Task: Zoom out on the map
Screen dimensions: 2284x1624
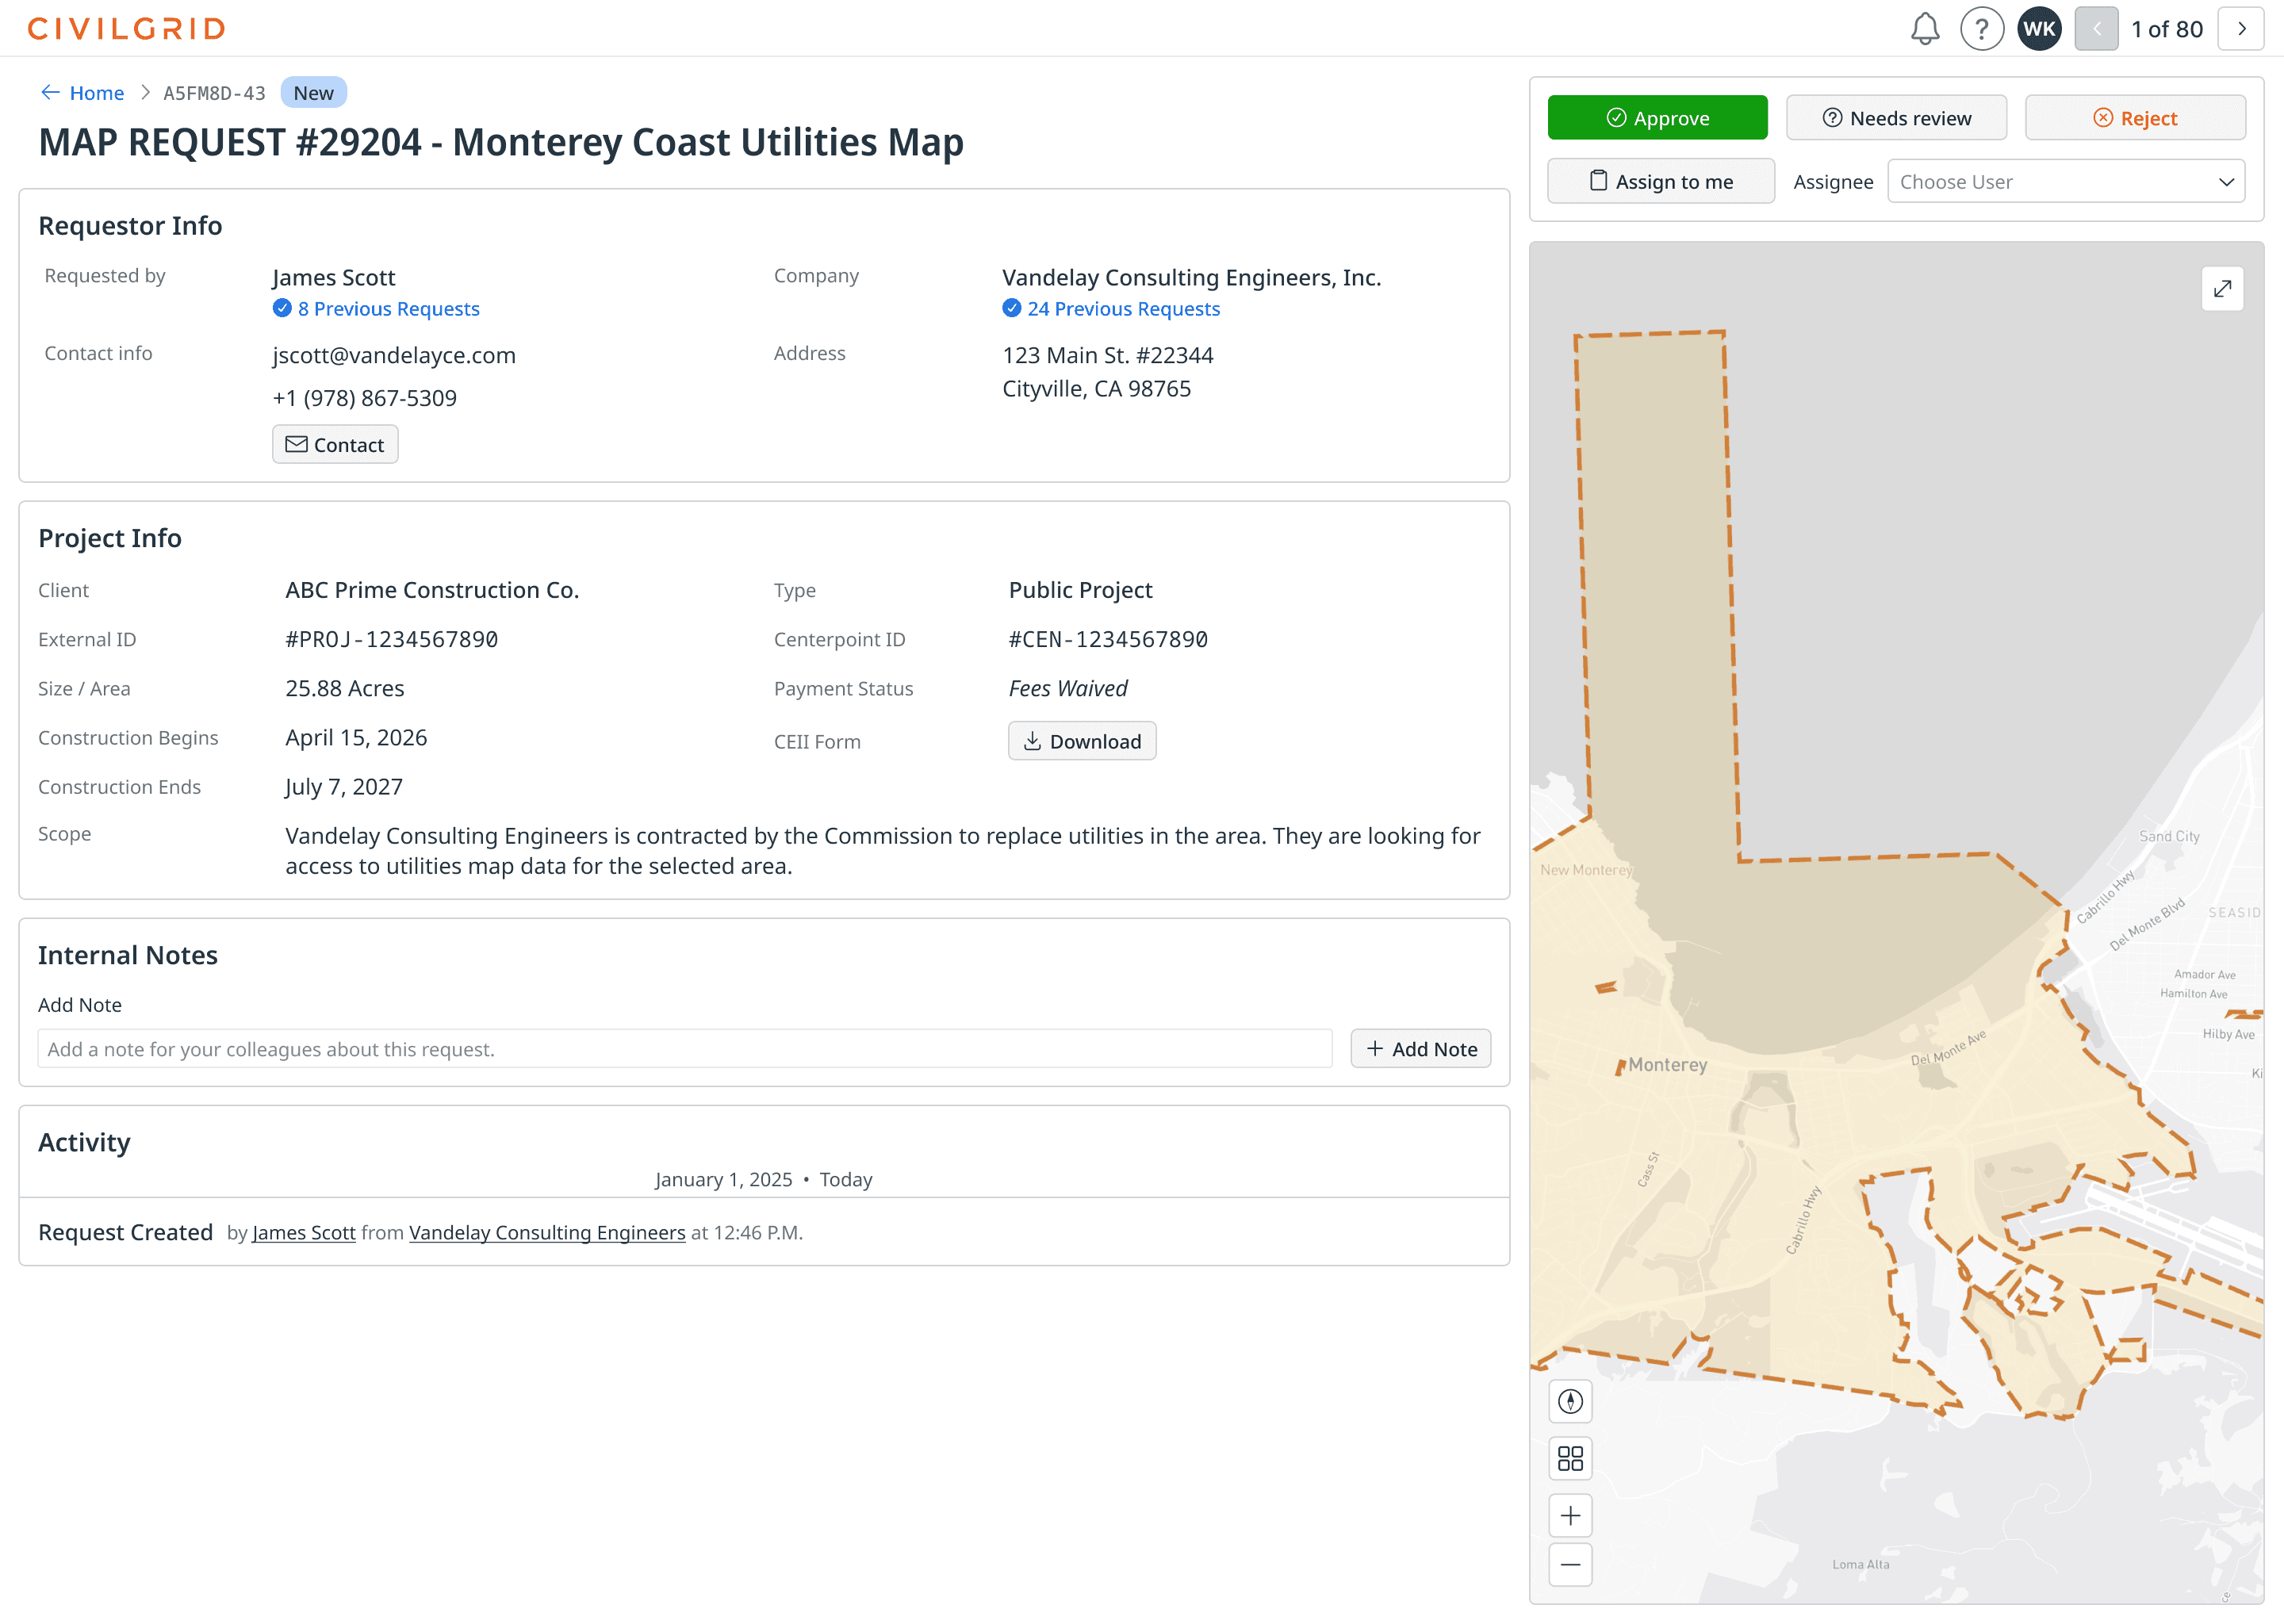Action: (x=1570, y=1565)
